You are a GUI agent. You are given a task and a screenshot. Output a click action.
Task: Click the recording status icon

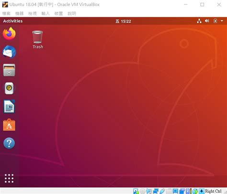(x=182, y=191)
